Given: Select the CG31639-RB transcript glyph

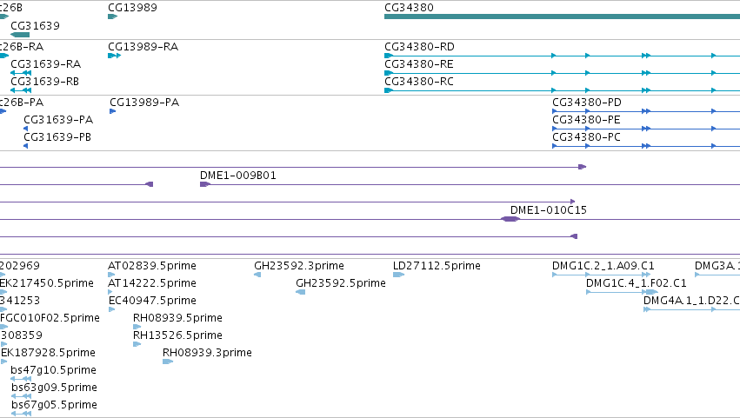Looking at the screenshot, I should click(21, 90).
